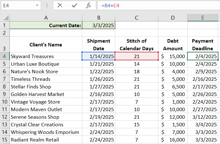
Task: Select the Skyward Treasures cell
Action: tap(46, 56)
